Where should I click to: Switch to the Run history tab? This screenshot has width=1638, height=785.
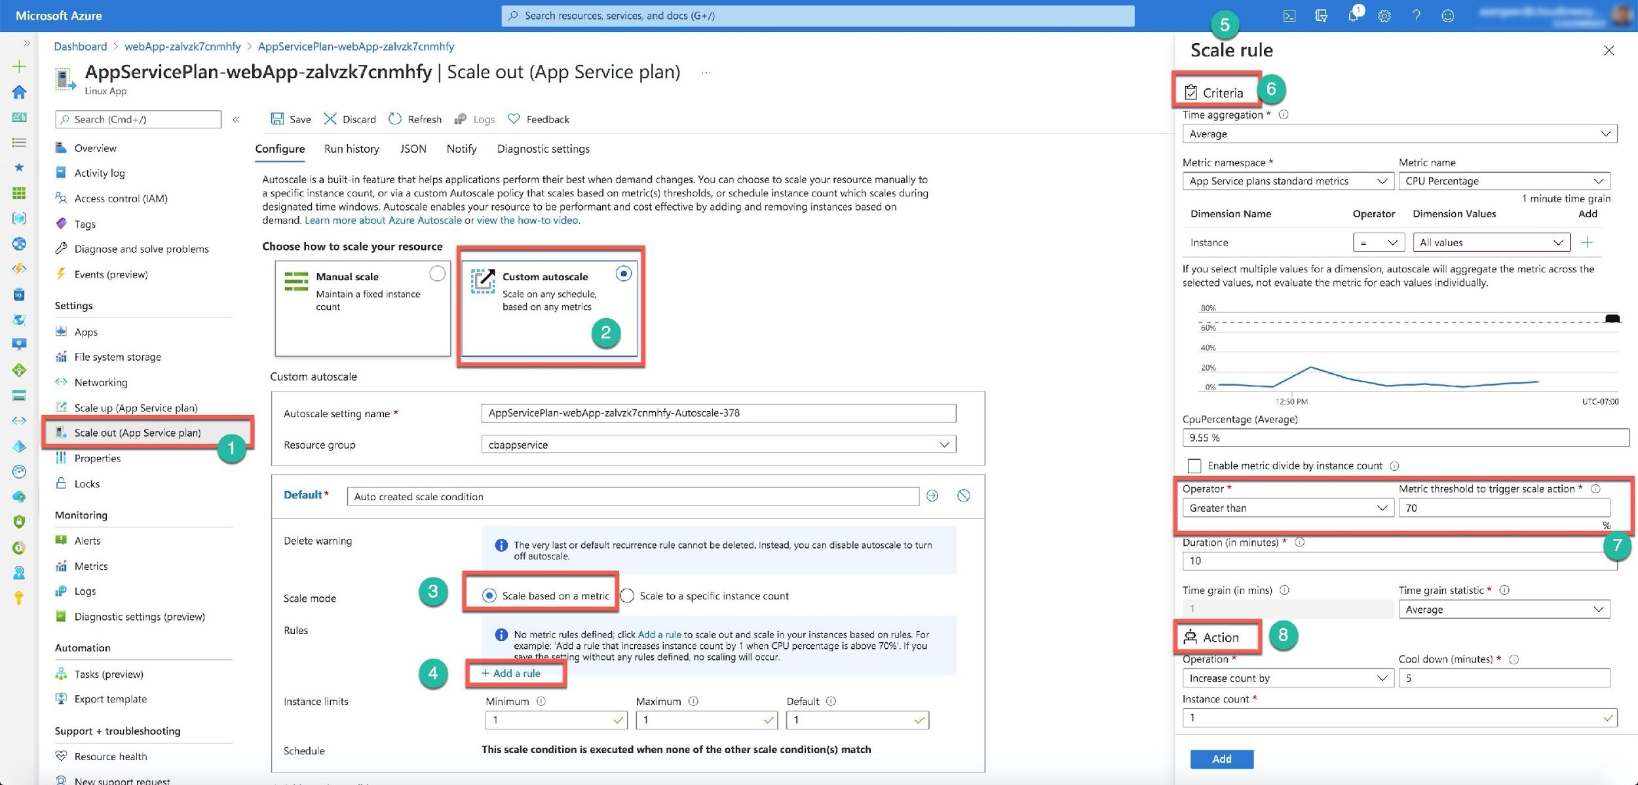(351, 149)
